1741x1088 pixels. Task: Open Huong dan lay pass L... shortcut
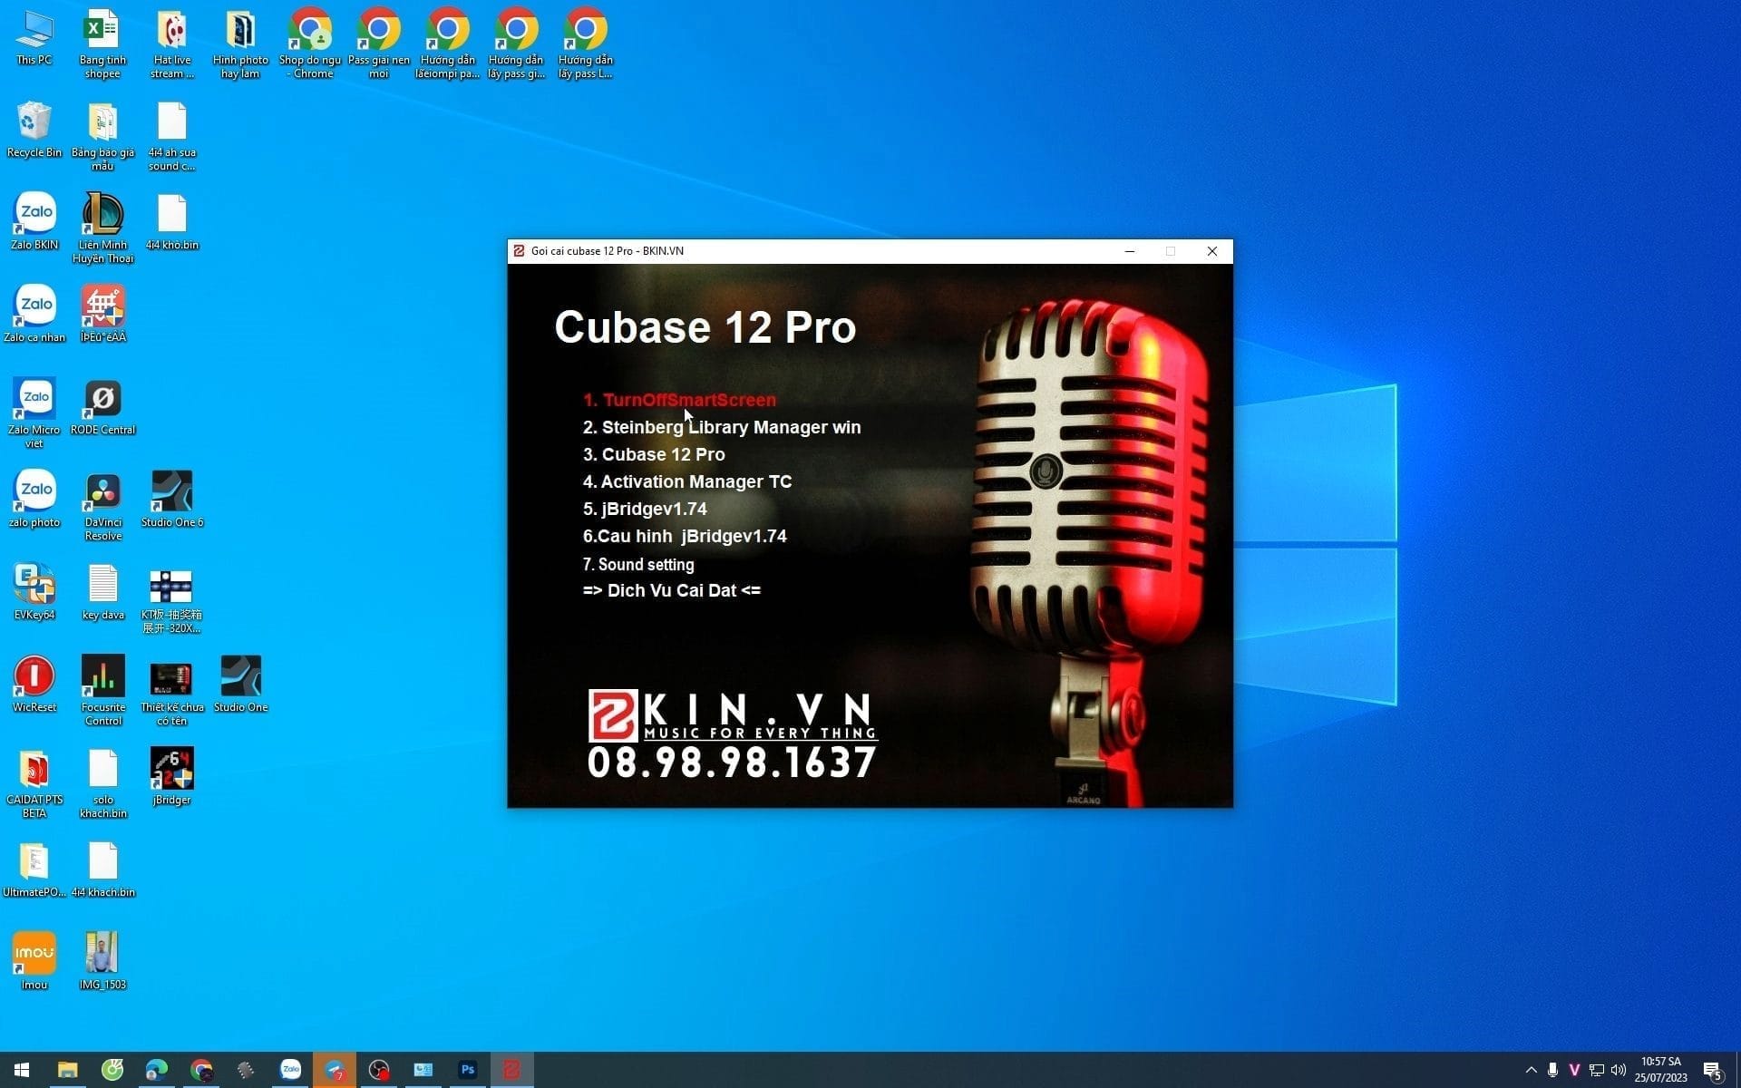point(586,44)
